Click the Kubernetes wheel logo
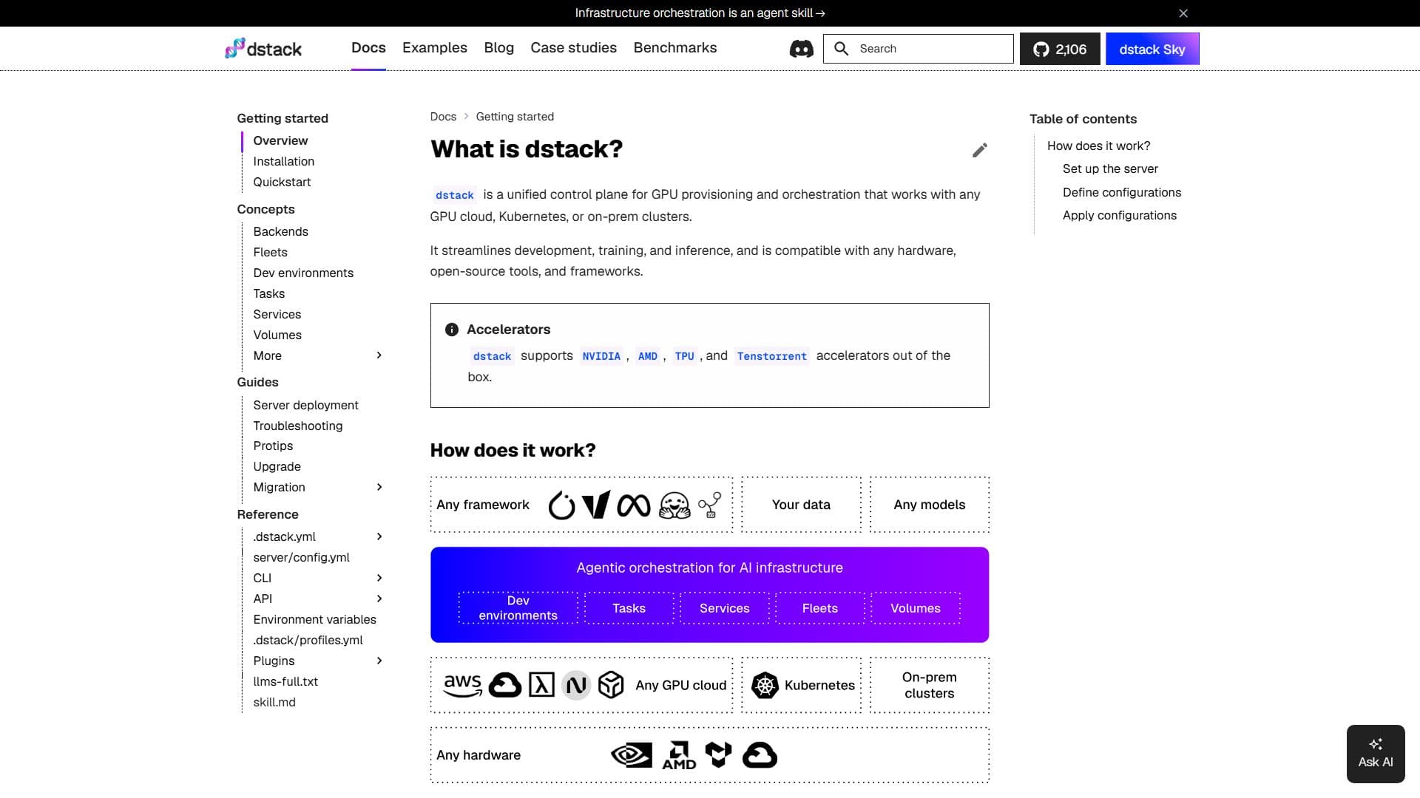 pyautogui.click(x=765, y=686)
